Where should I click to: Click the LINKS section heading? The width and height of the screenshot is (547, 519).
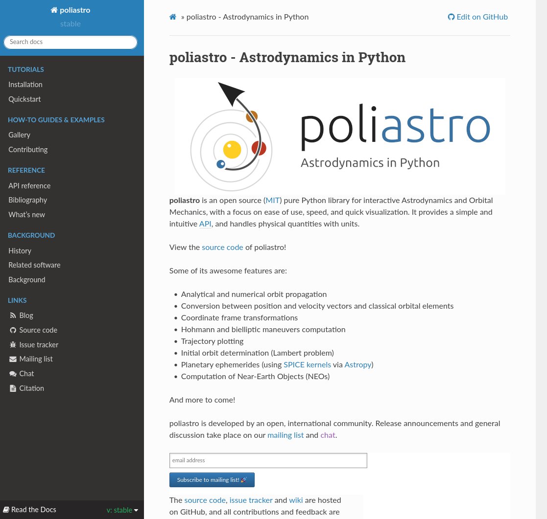pos(17,300)
